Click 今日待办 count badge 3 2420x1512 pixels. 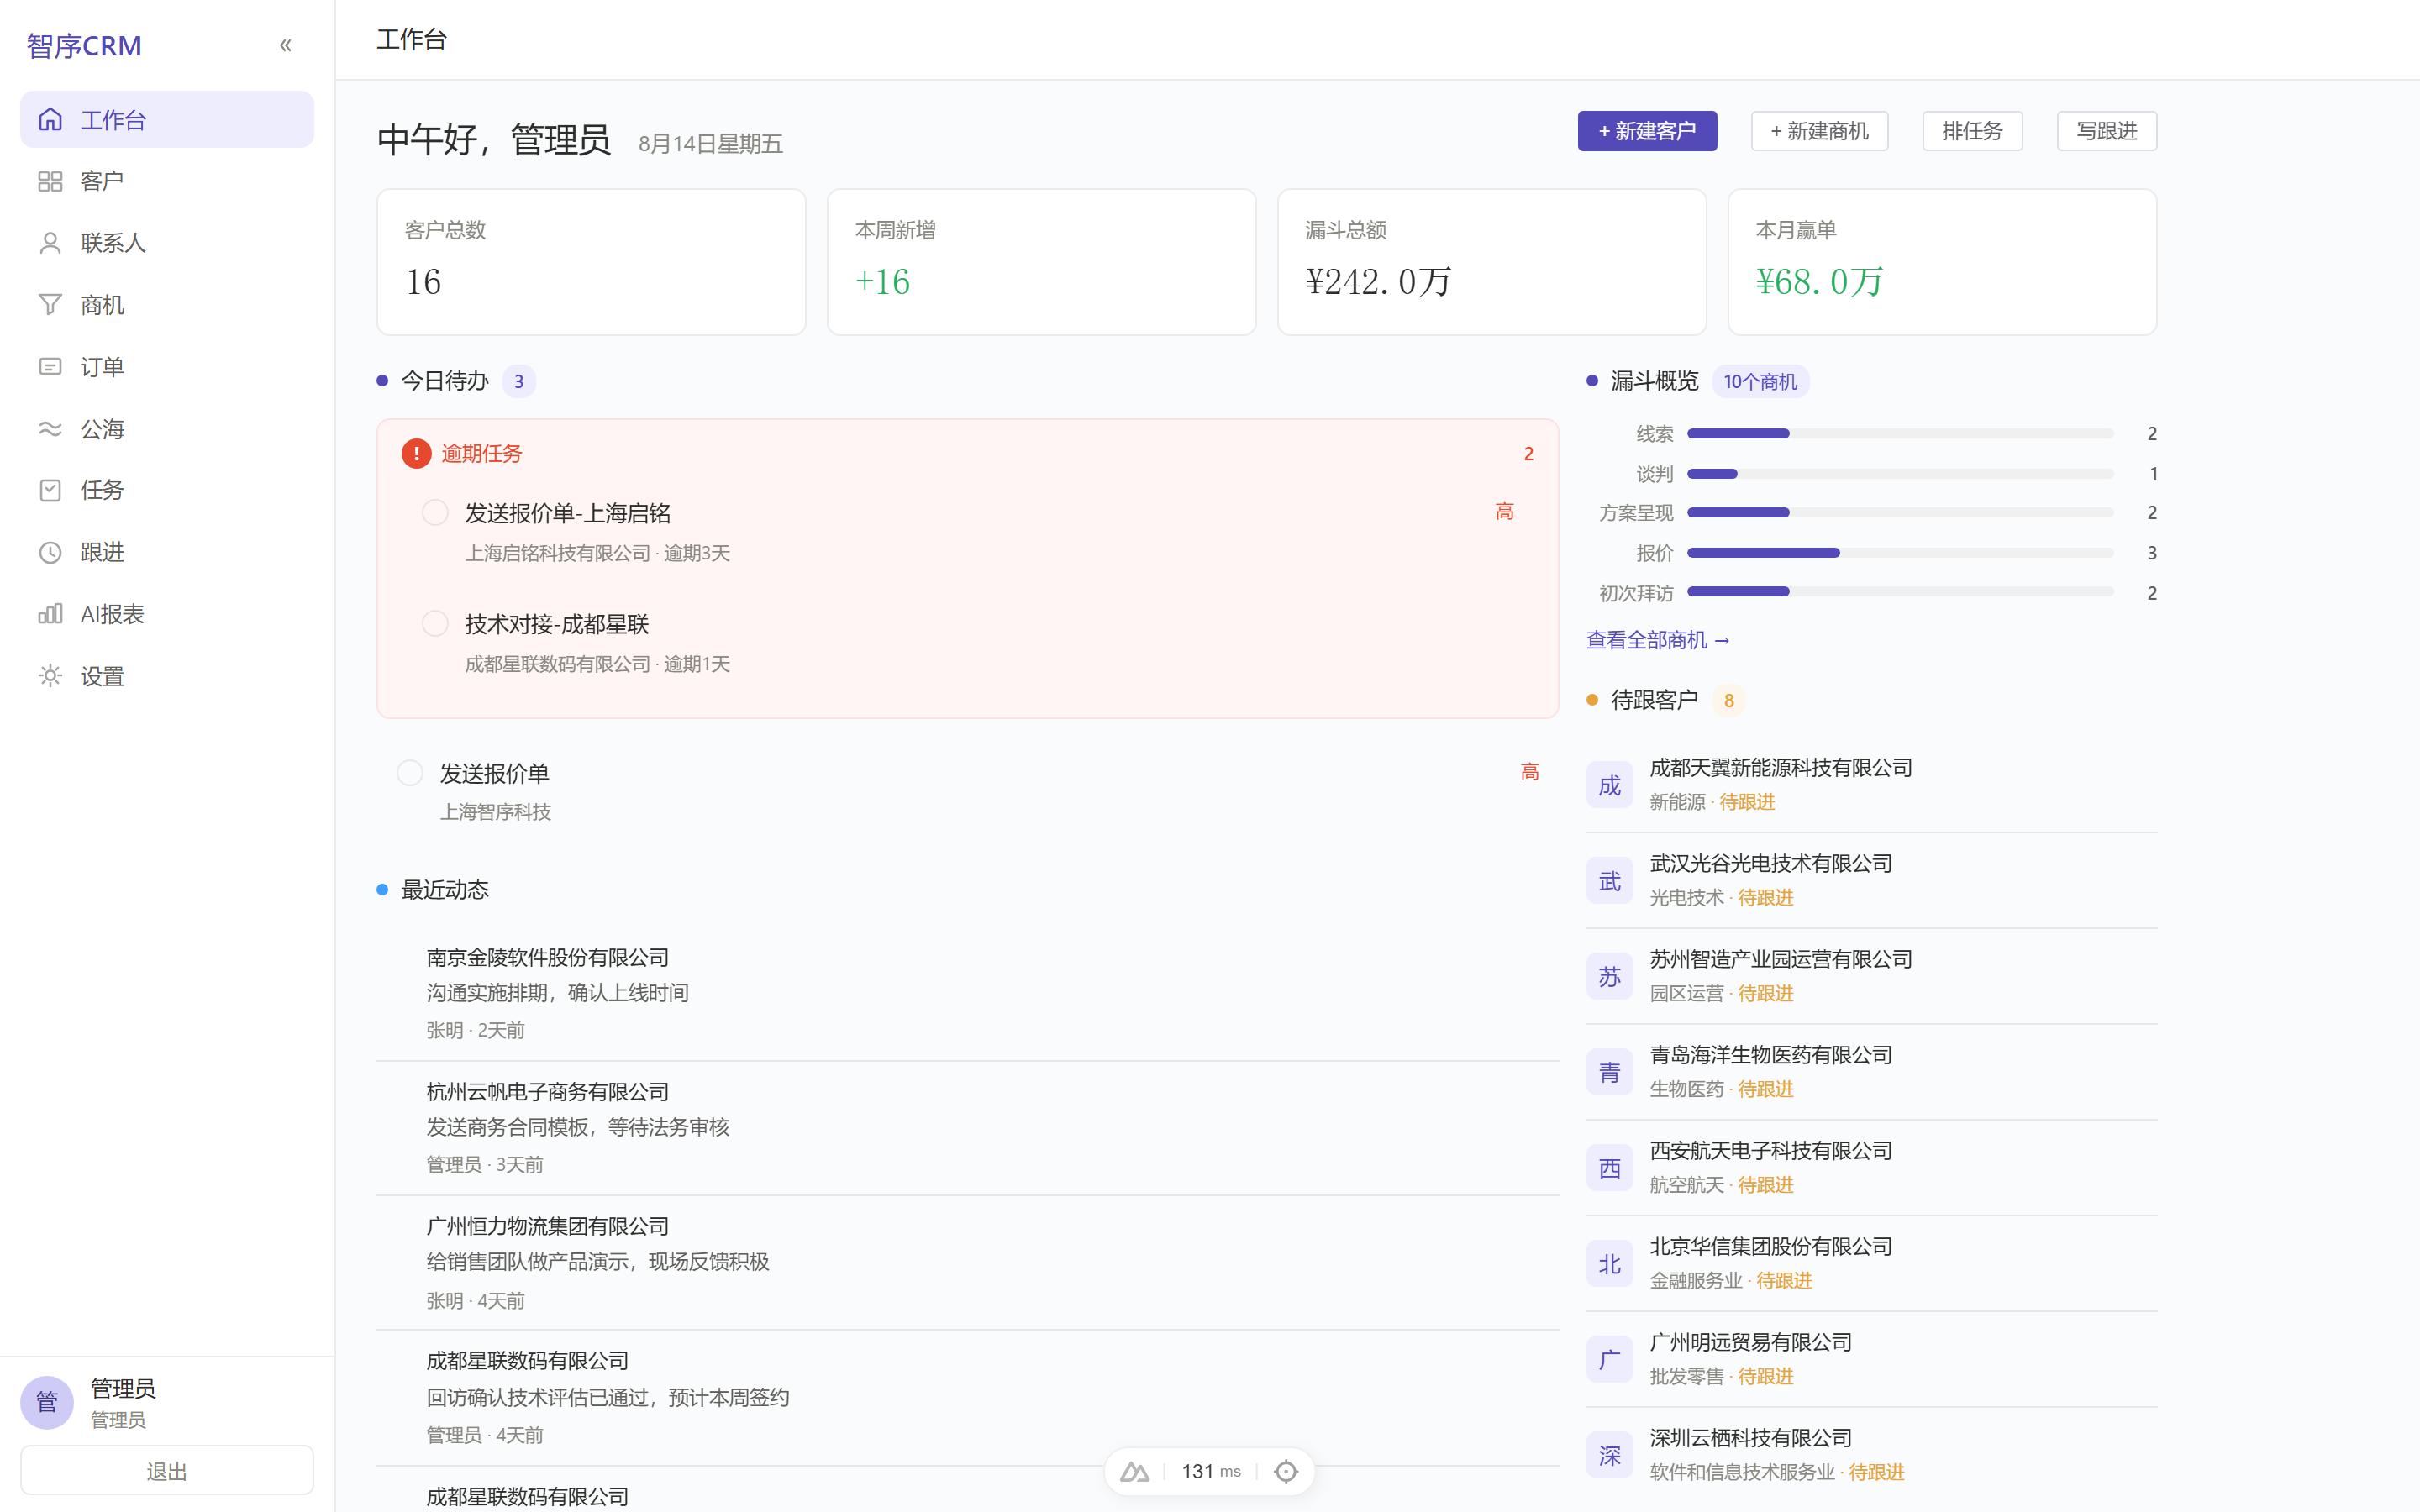[x=519, y=381]
